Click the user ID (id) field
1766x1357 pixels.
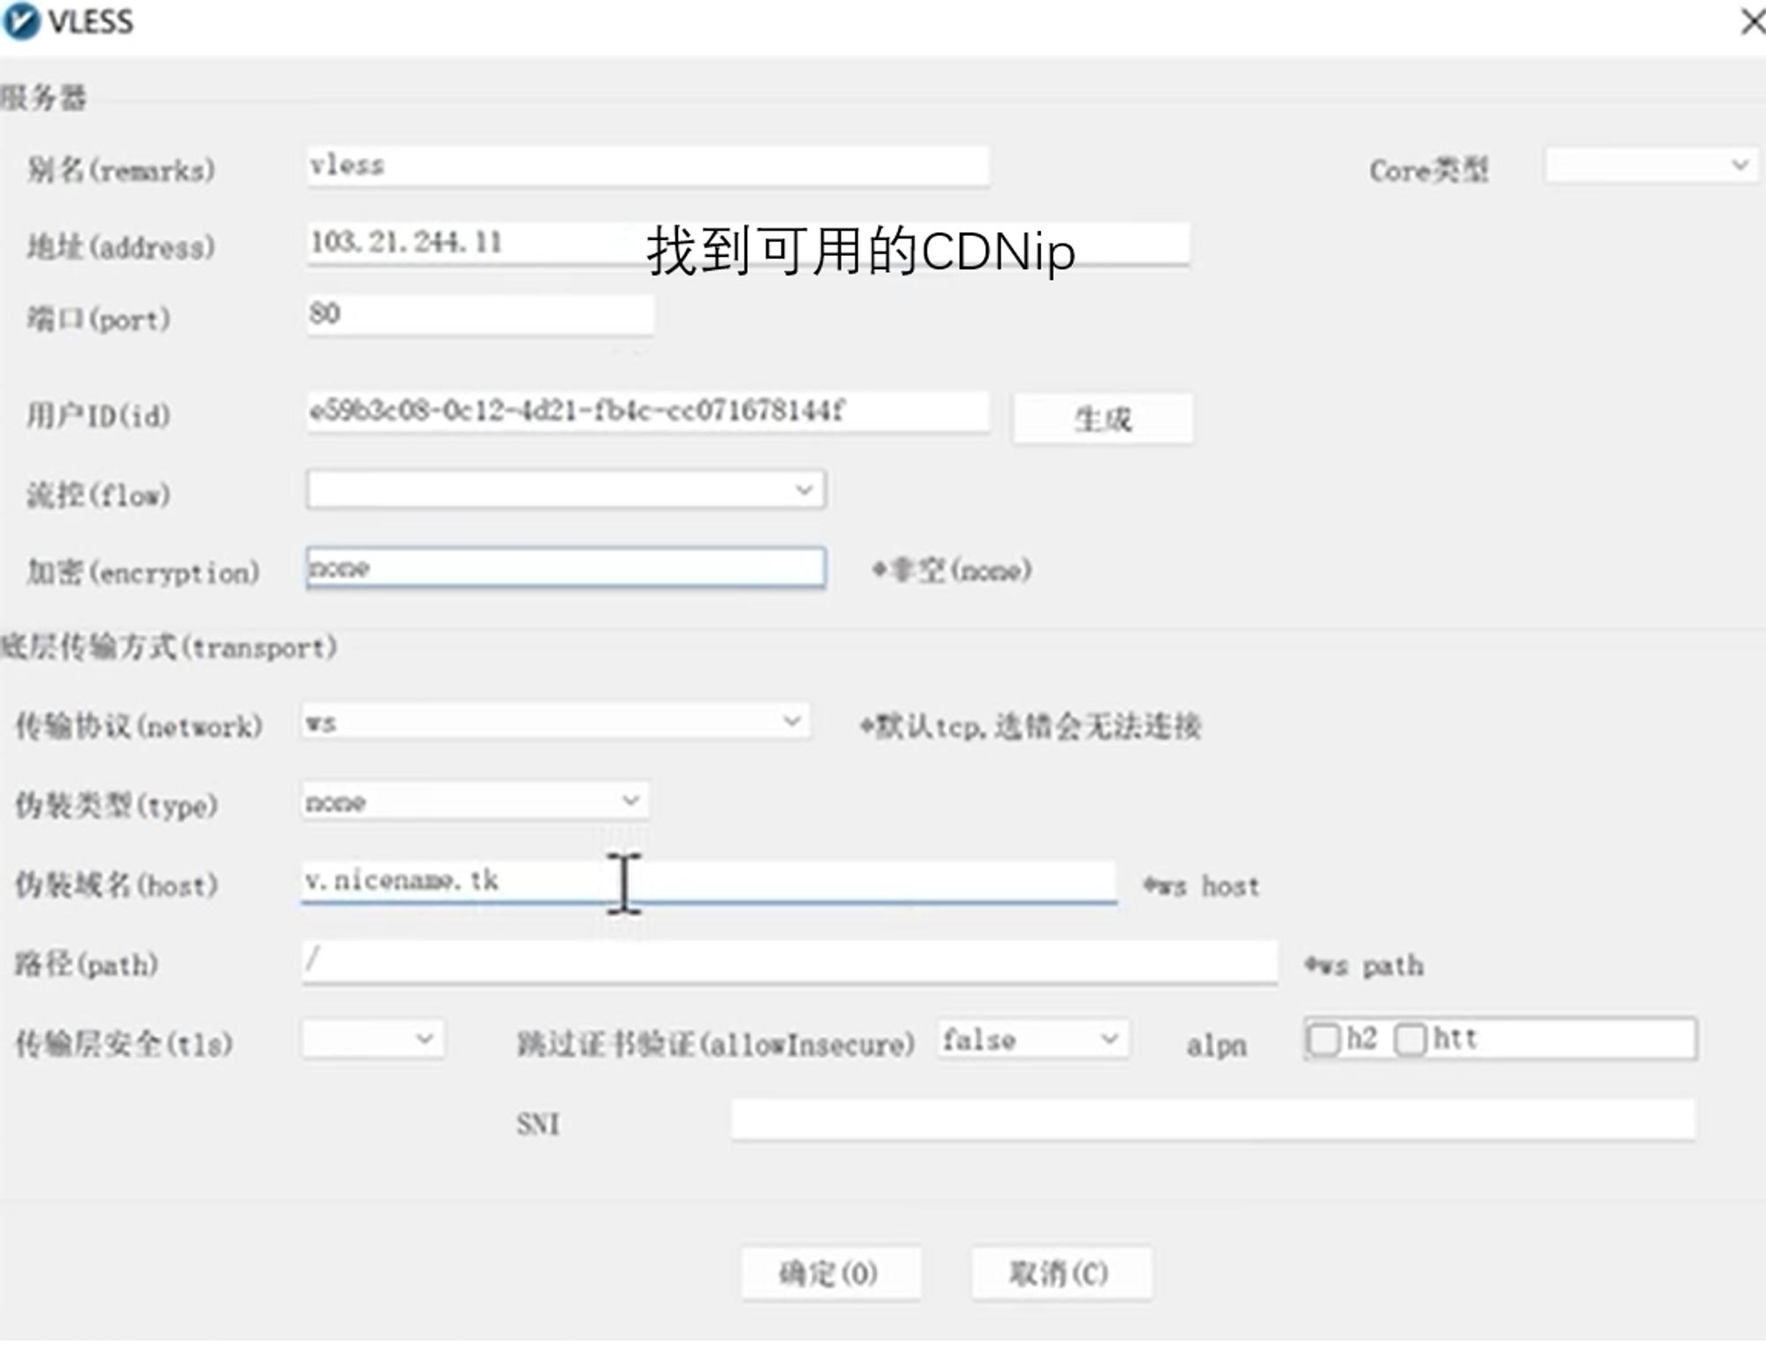pos(647,411)
